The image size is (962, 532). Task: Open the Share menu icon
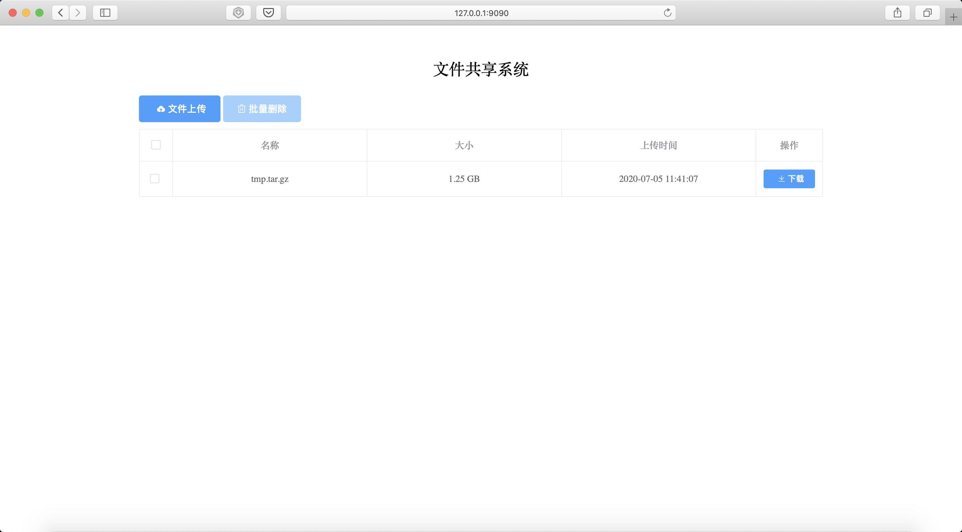[898, 13]
